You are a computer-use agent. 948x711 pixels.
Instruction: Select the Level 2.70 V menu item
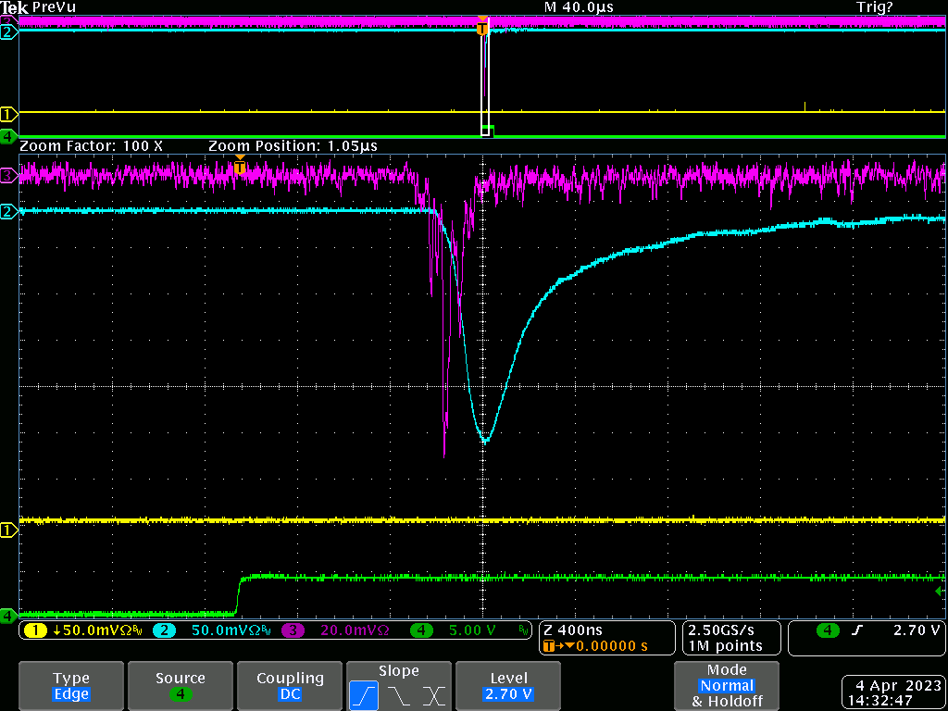509,686
